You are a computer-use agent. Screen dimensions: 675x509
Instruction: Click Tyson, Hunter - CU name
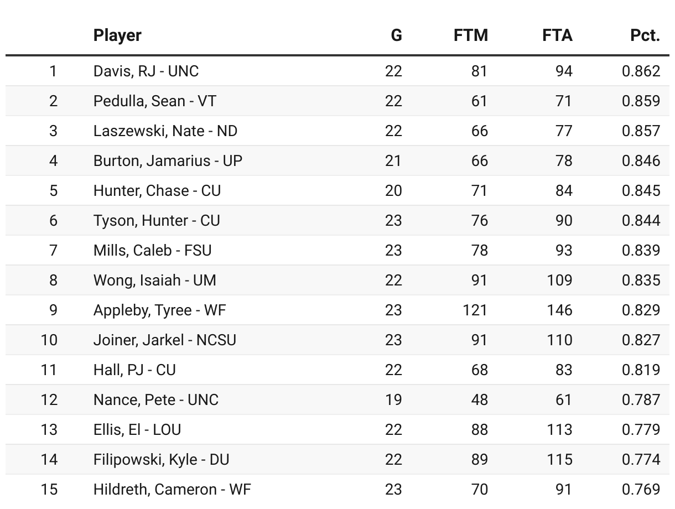click(157, 220)
